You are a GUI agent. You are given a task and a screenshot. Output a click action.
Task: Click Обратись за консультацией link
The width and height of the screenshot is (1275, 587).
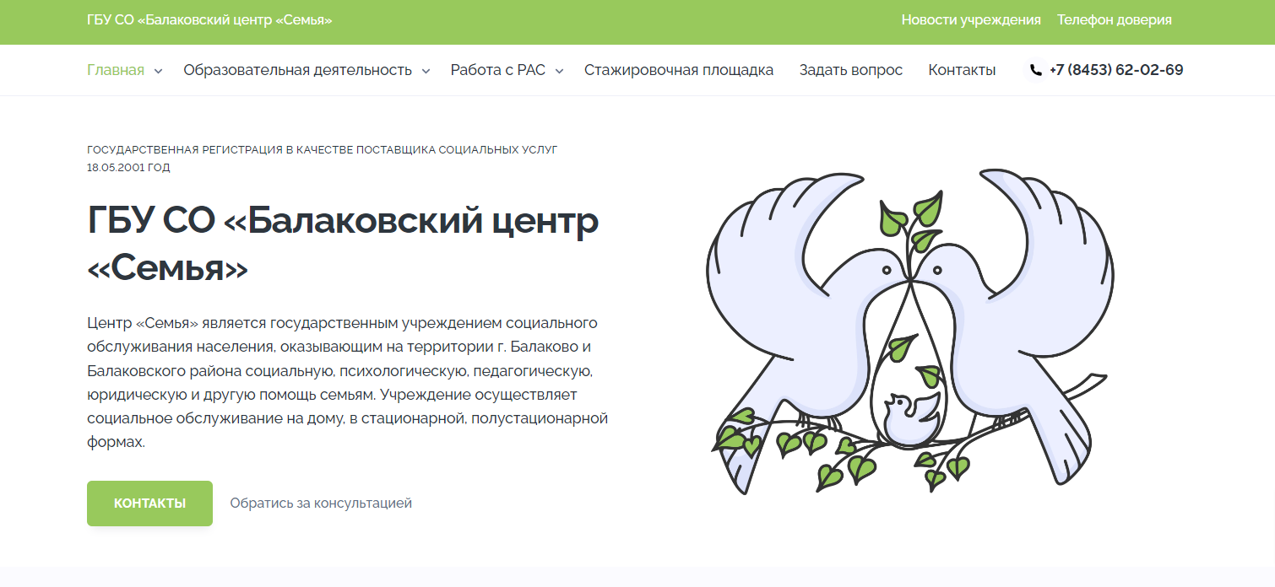click(x=321, y=504)
